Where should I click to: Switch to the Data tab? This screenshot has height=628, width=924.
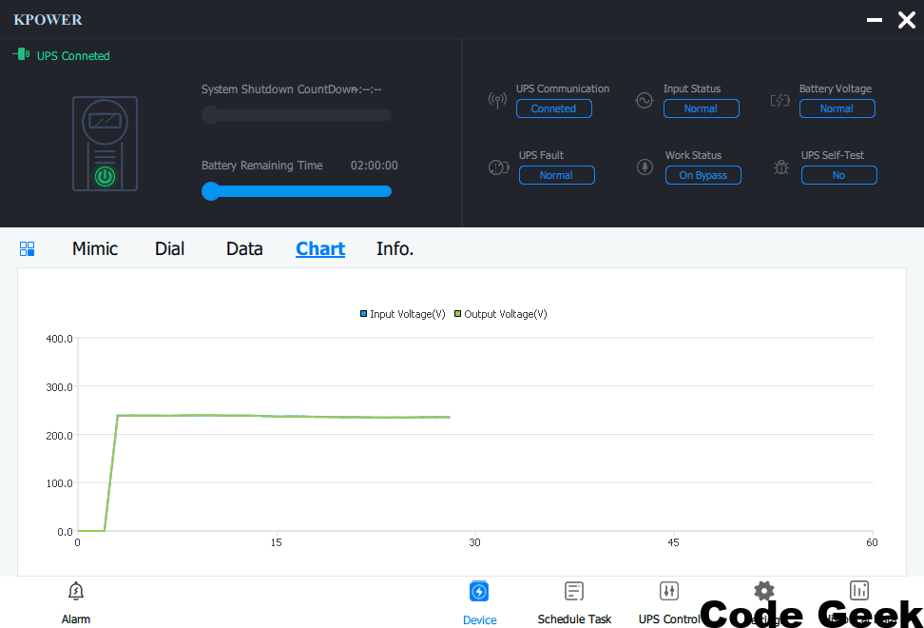[244, 249]
